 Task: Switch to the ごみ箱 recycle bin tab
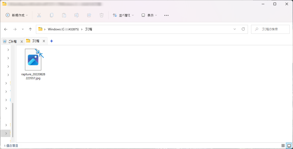[12, 41]
